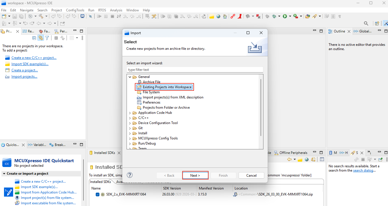Click the blue monitor terminal icon in toolbar
The height and width of the screenshot is (206, 388).
[x=82, y=16]
